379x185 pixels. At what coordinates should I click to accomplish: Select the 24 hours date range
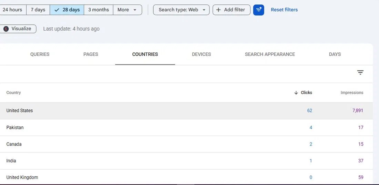point(12,10)
